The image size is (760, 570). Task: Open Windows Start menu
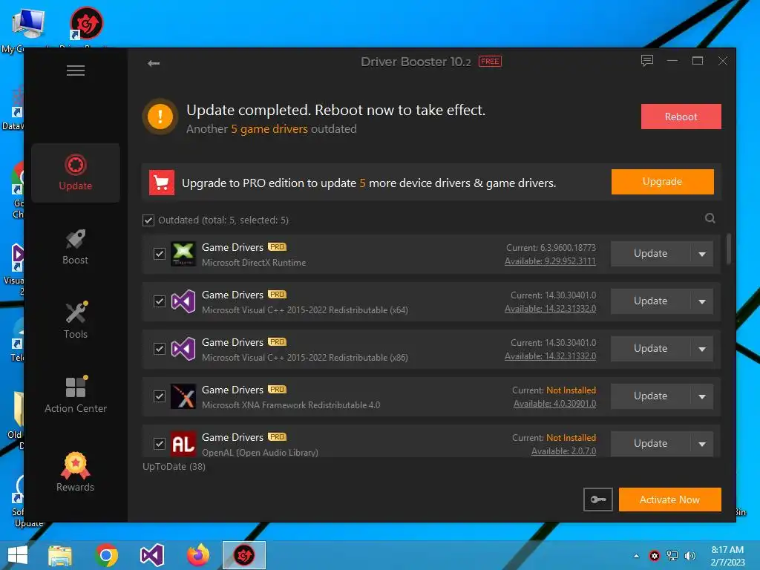tap(18, 555)
